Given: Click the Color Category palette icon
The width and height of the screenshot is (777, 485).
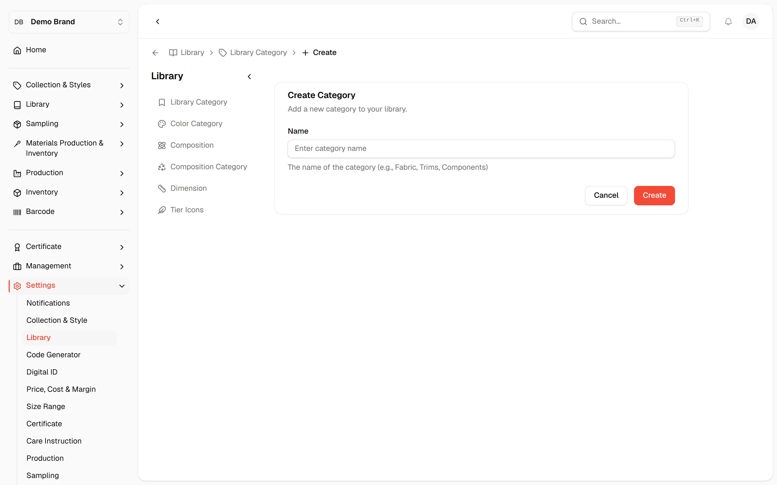Looking at the screenshot, I should pos(162,124).
